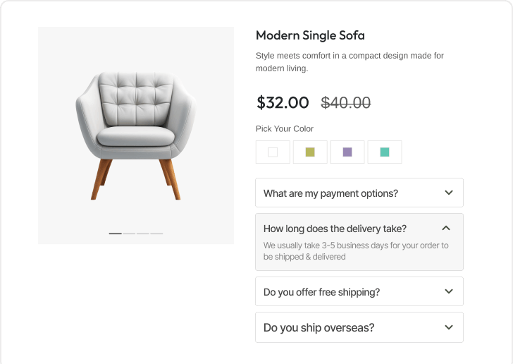Click the up chevron beside delivery question
This screenshot has height=364, width=513.
point(445,229)
